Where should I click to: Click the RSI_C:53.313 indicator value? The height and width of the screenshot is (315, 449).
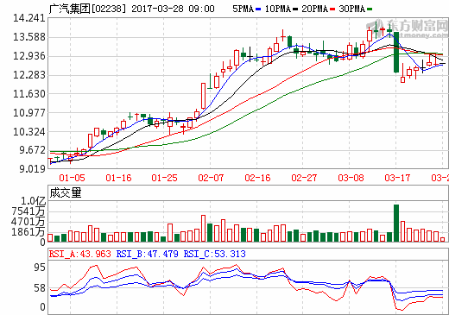[215, 254]
